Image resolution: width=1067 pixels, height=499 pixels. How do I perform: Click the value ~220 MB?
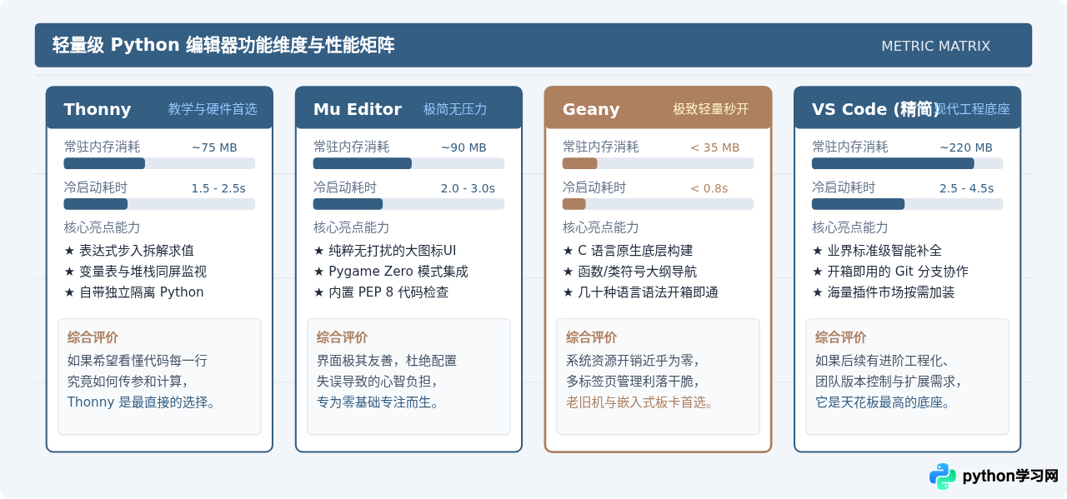[966, 147]
